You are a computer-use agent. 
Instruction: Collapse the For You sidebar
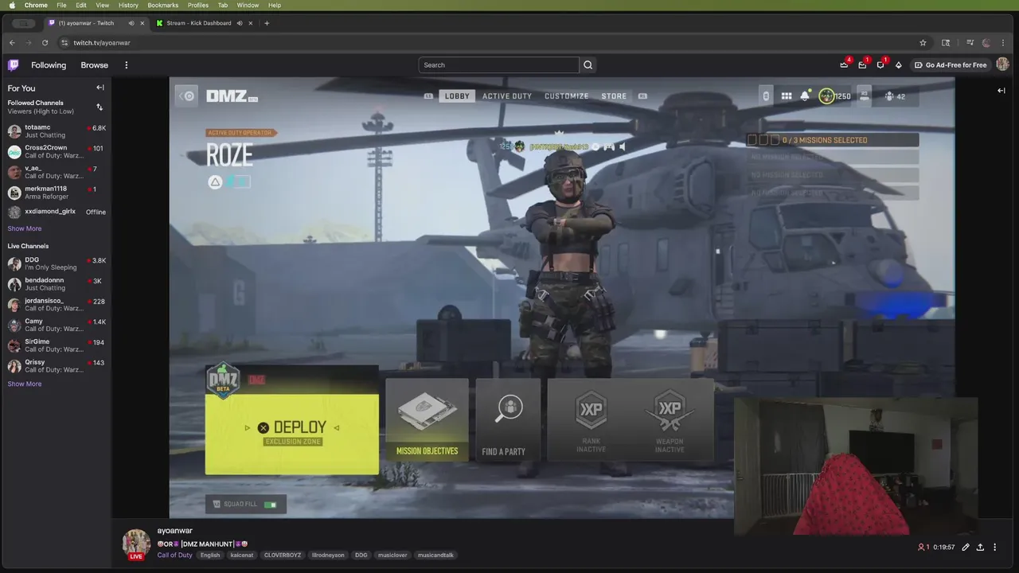point(100,88)
